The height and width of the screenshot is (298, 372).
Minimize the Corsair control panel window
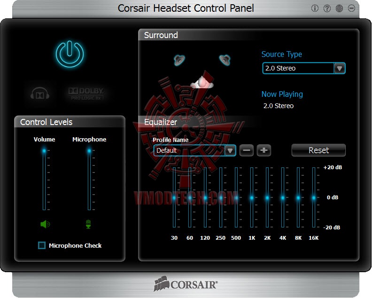tap(352, 8)
